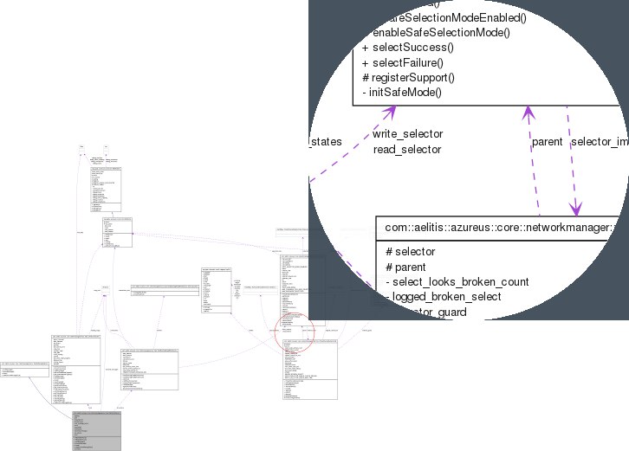This screenshot has width=629, height=451.
Task: Click the read_selector edge label
Action: tap(407, 150)
